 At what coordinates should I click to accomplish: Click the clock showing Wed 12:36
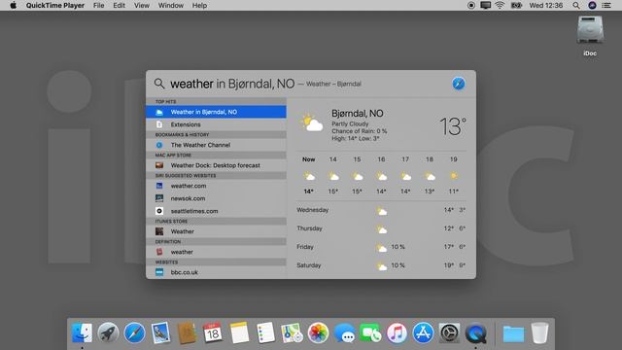coord(546,6)
